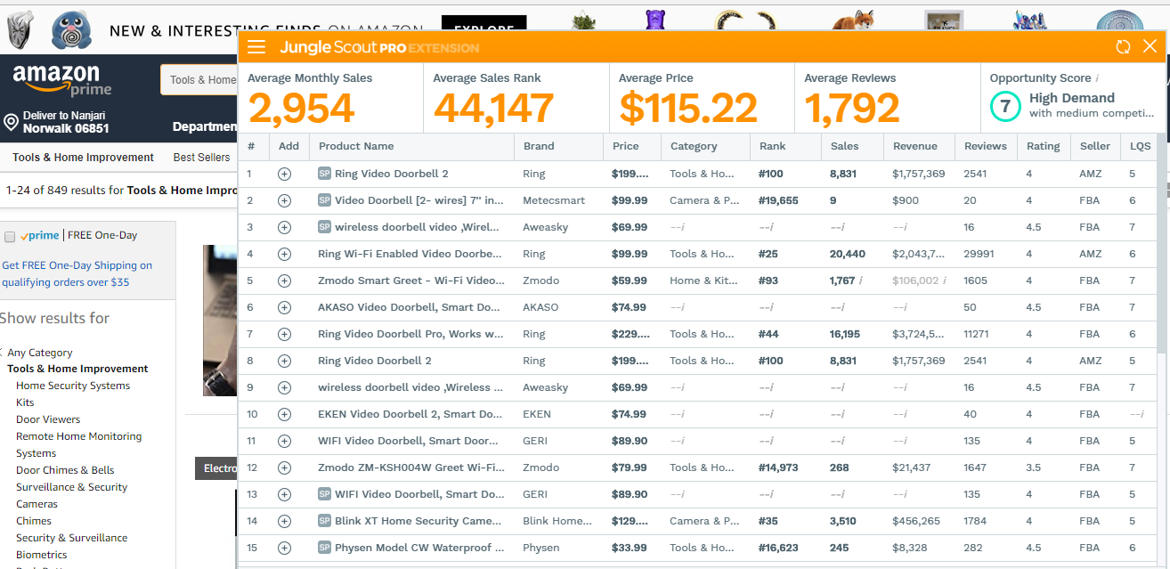The width and height of the screenshot is (1170, 569).
Task: Open Security & Surveillance category
Action: pyautogui.click(x=71, y=538)
